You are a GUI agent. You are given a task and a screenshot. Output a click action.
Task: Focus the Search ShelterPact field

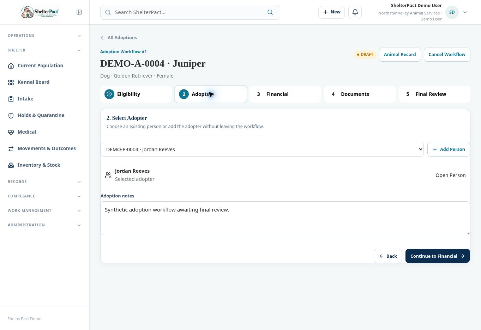pos(190,12)
